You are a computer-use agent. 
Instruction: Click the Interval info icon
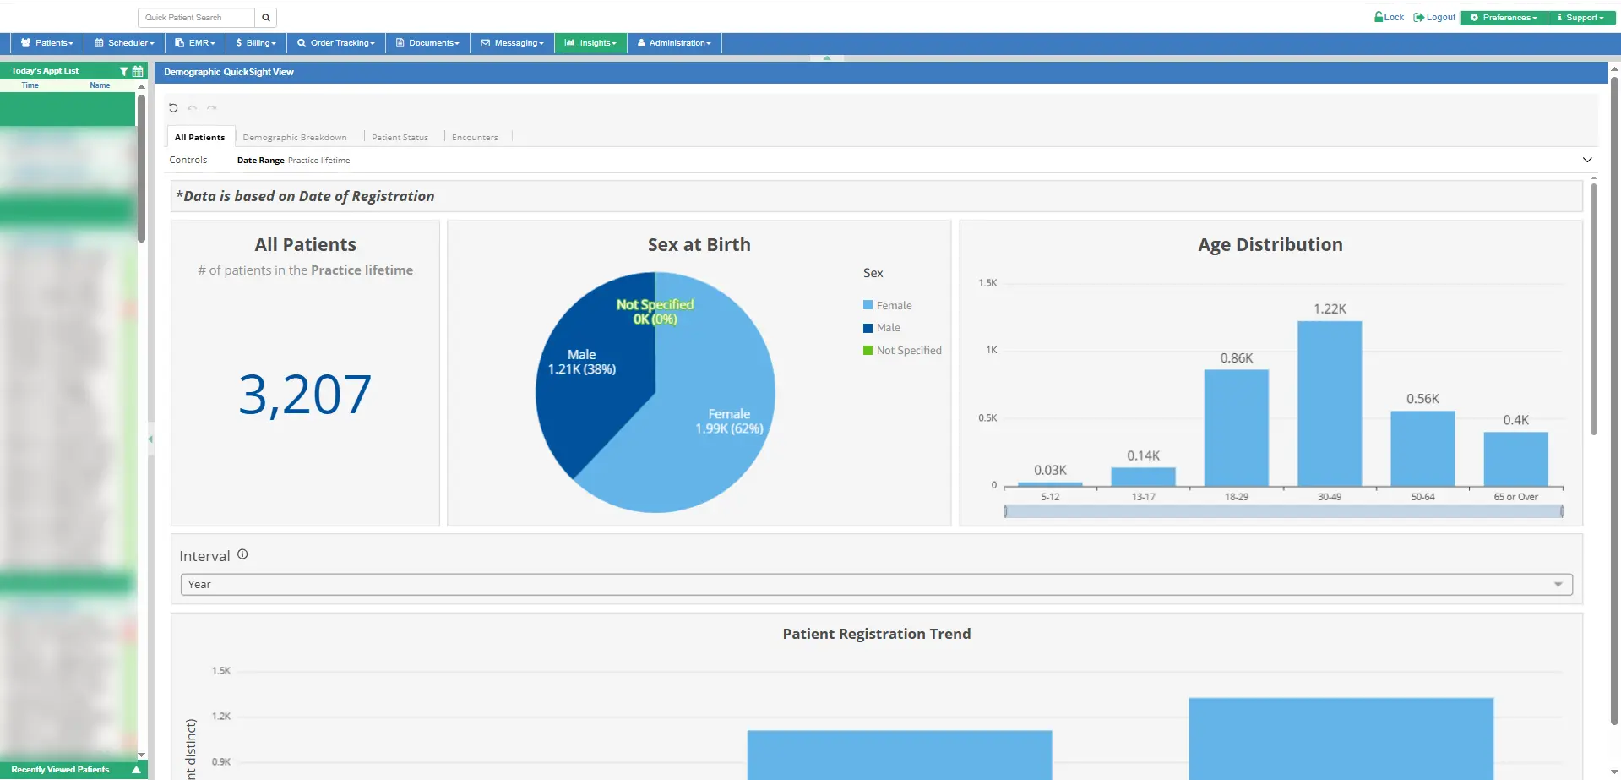point(242,554)
